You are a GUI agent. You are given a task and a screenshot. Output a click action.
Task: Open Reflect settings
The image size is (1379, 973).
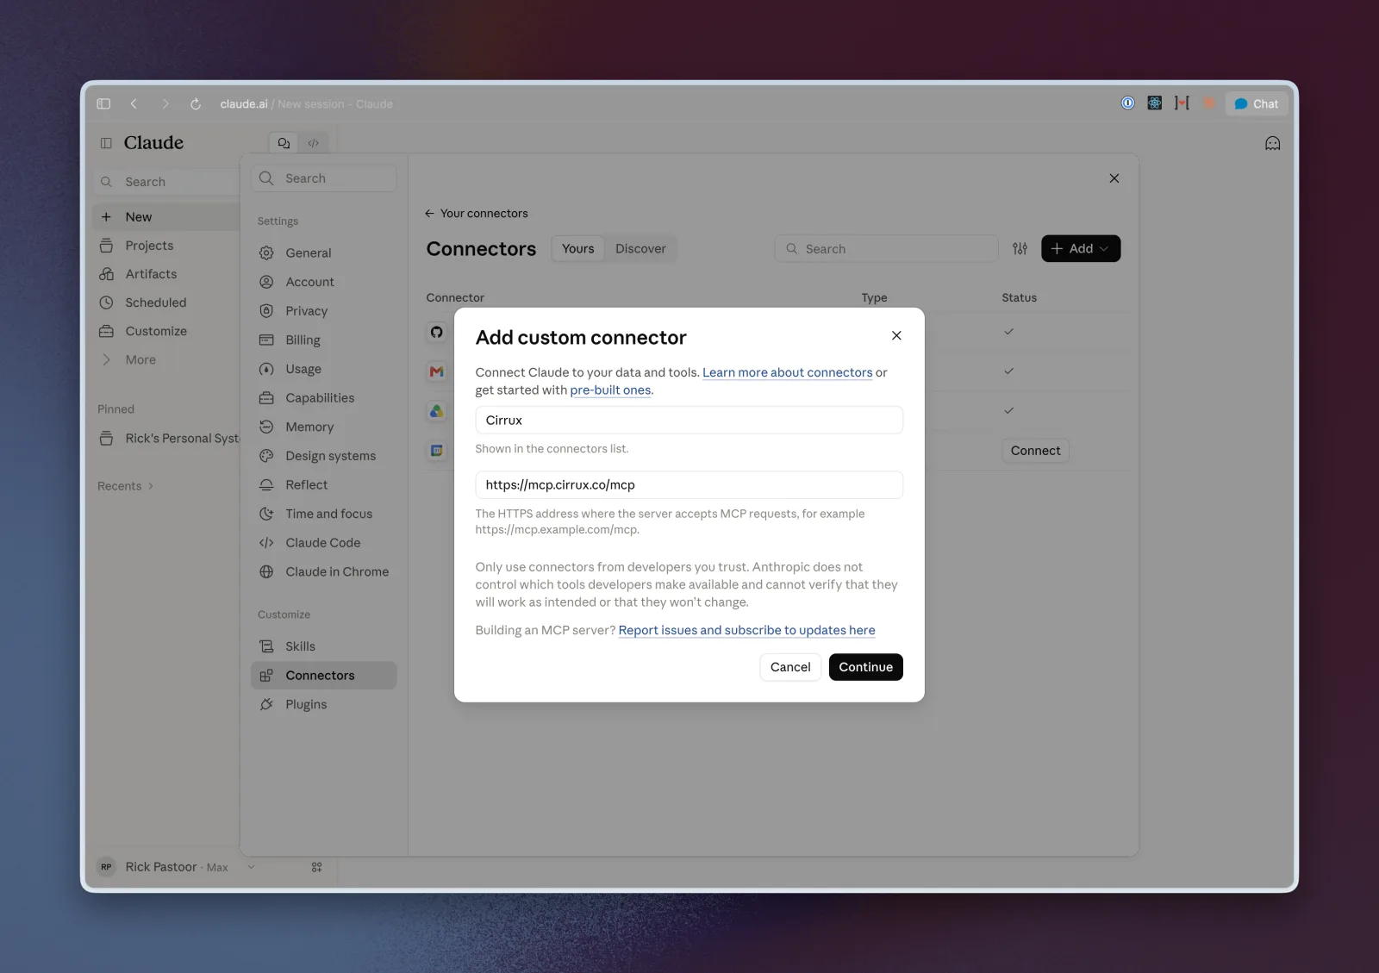[x=324, y=485]
